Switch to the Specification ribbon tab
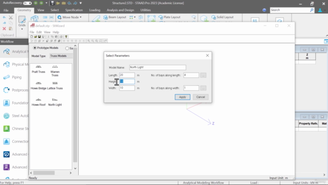 coord(74,10)
